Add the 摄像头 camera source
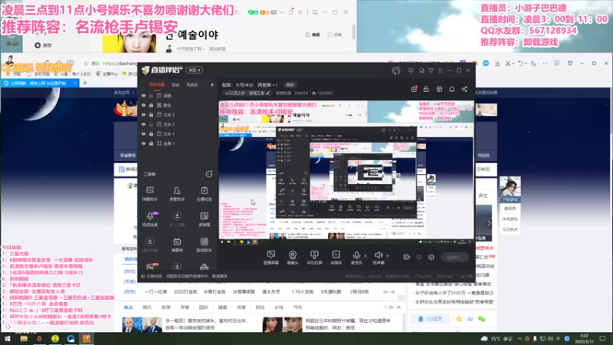This screenshot has width=613, height=345. pos(293,258)
